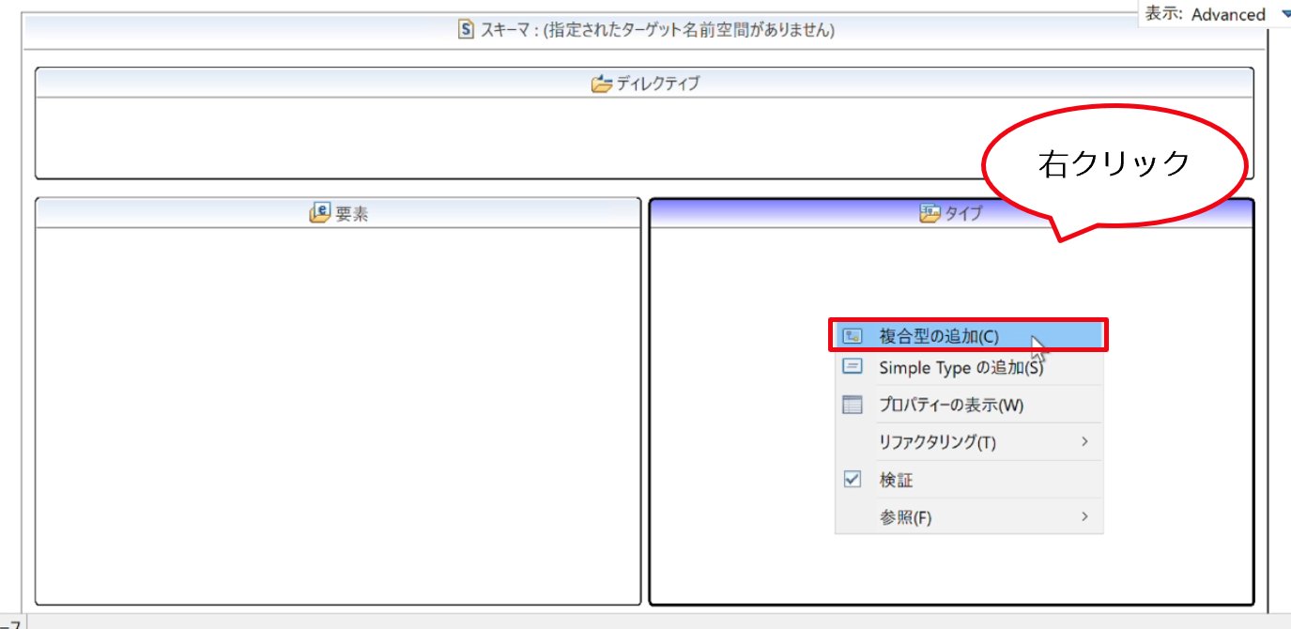The image size is (1291, 629).
Task: Open the 表示 Advanced dropdown arrow
Action: click(x=1285, y=14)
